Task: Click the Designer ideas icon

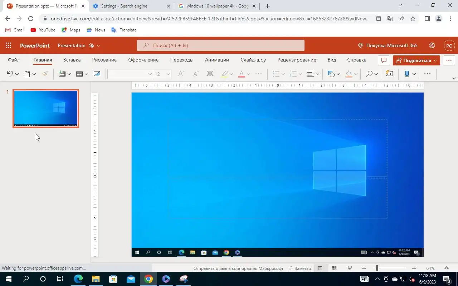Action: click(x=390, y=74)
